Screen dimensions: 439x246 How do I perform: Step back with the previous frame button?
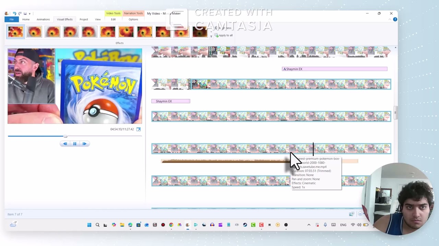point(65,144)
